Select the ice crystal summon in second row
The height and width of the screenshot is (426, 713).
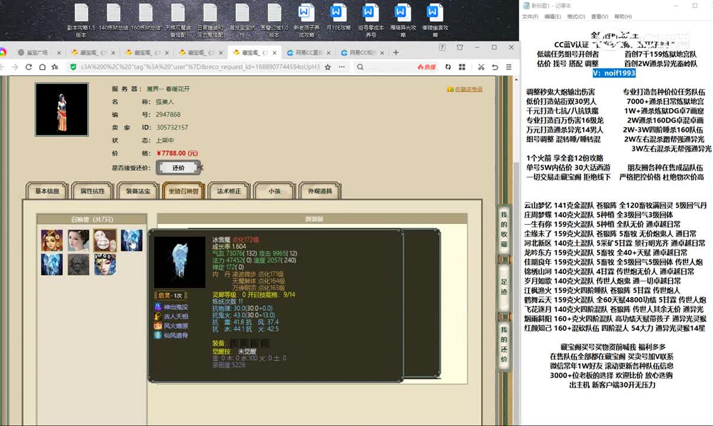[x=52, y=264]
